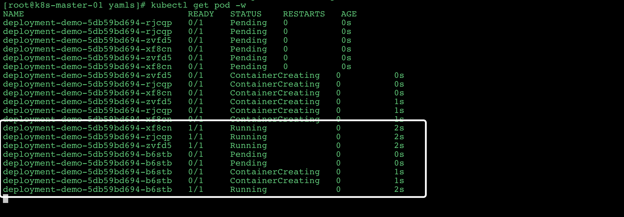Click Running status of the b6stb pod
Image resolution: width=624 pixels, height=217 pixels.
tap(248, 190)
